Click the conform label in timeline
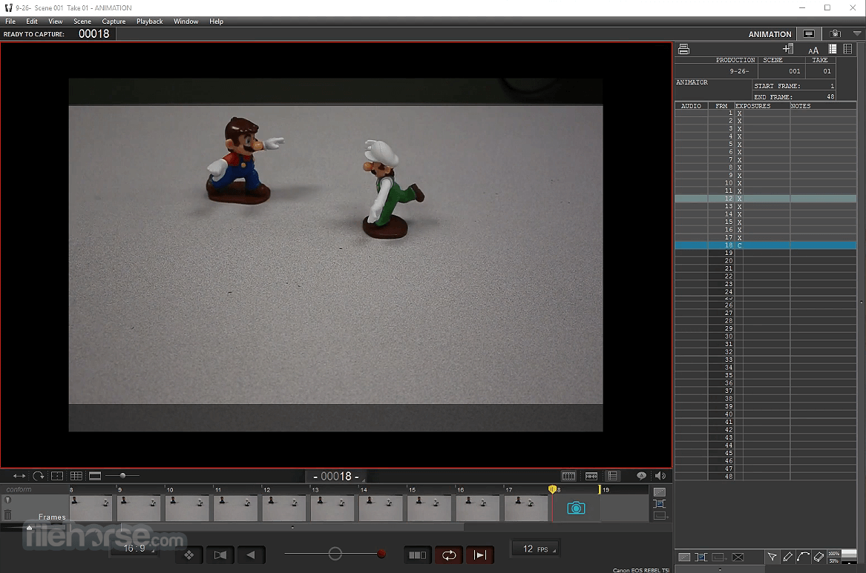866x573 pixels. coord(19,489)
